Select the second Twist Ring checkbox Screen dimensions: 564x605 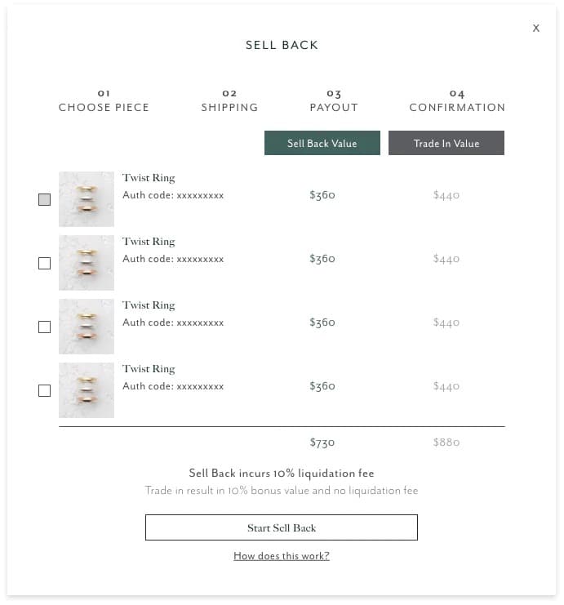pyautogui.click(x=45, y=263)
